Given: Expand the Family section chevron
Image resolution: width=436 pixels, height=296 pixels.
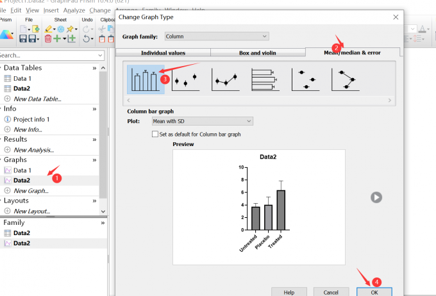Looking at the screenshot, I should pos(103,223).
